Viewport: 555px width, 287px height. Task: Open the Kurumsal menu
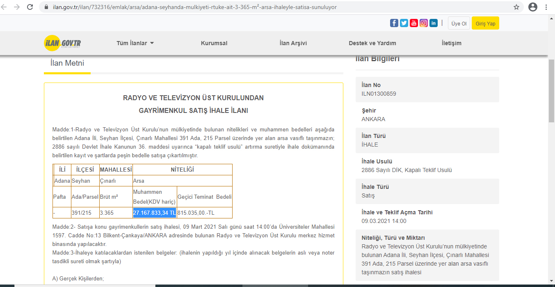pos(214,43)
